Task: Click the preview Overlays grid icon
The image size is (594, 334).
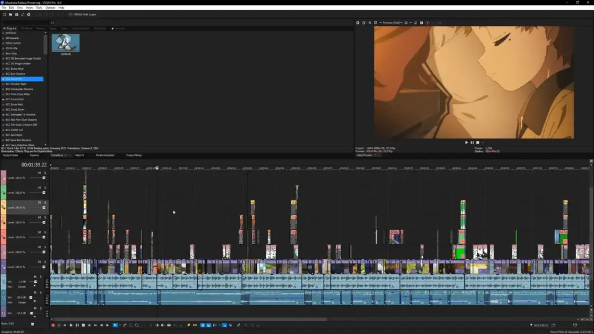Action: coord(406,23)
